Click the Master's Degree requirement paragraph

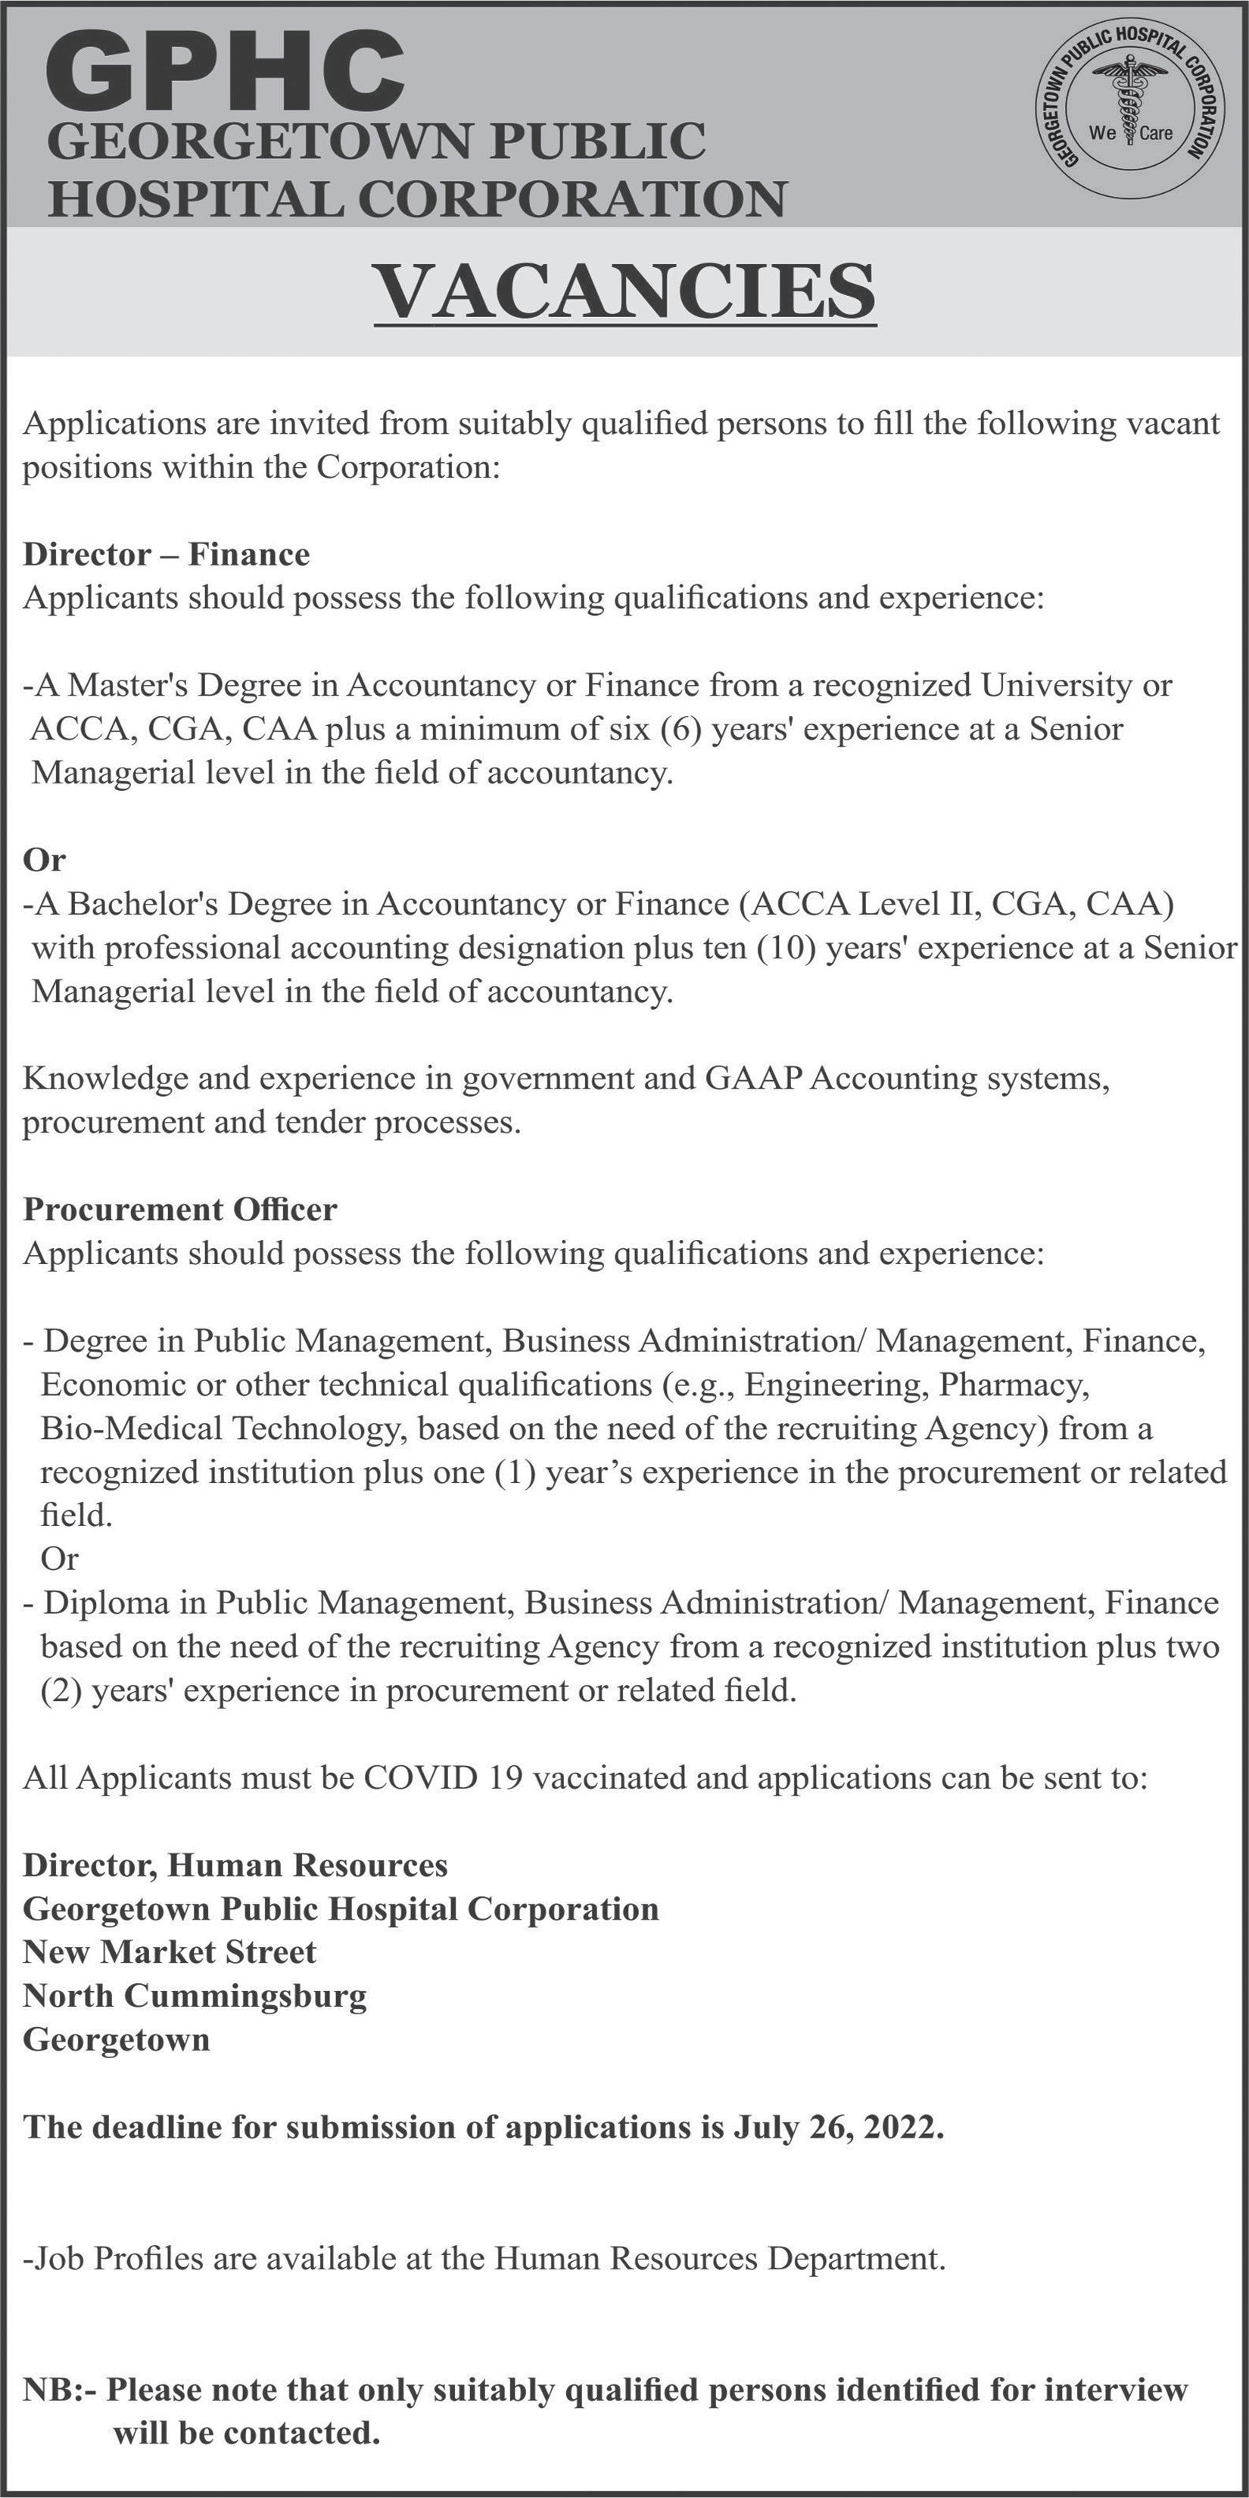597,729
